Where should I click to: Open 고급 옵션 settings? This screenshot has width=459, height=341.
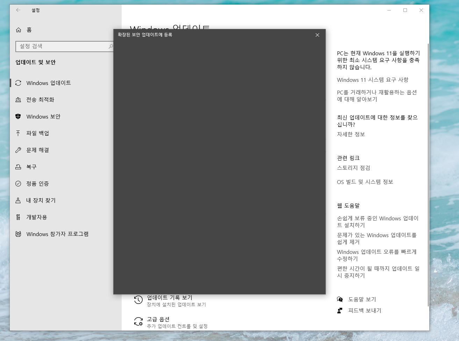click(x=171, y=322)
